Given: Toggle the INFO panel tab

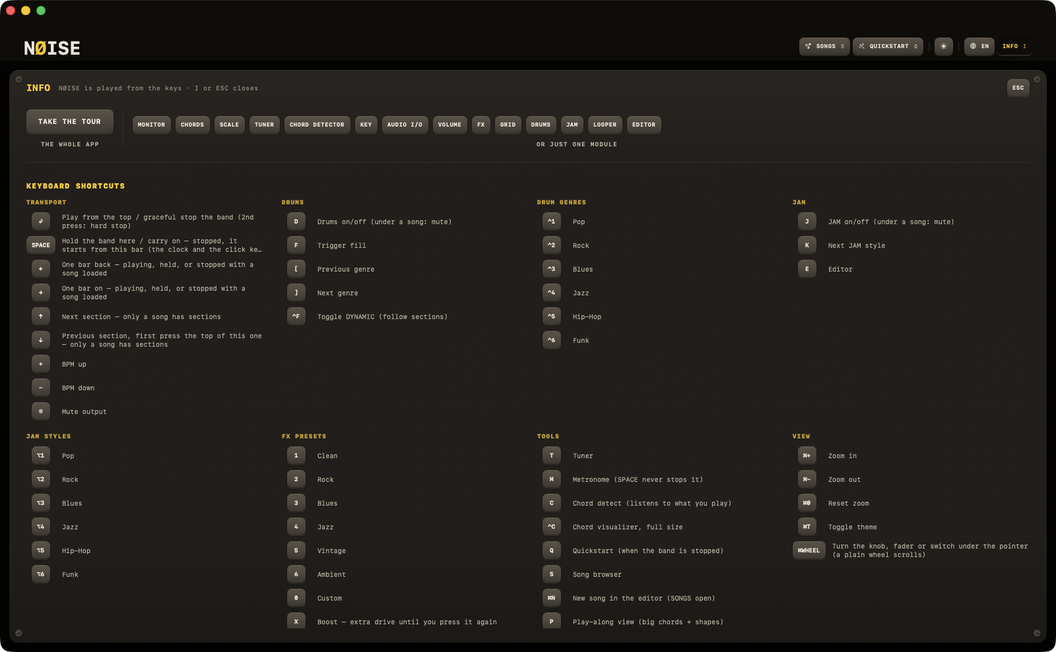Looking at the screenshot, I should pyautogui.click(x=1014, y=46).
